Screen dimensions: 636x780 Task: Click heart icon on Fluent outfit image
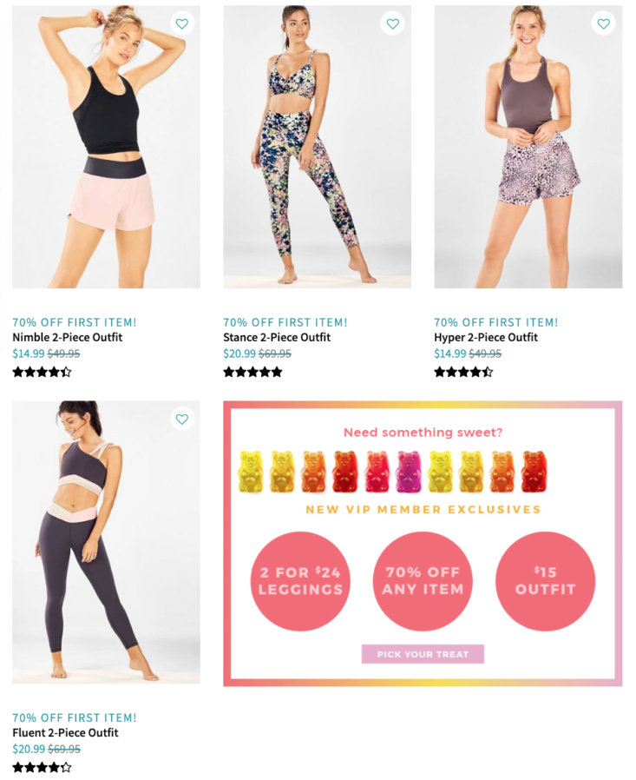point(182,420)
